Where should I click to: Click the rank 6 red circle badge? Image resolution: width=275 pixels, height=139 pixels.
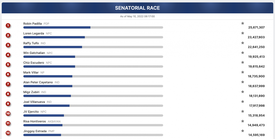[x=8, y=74]
